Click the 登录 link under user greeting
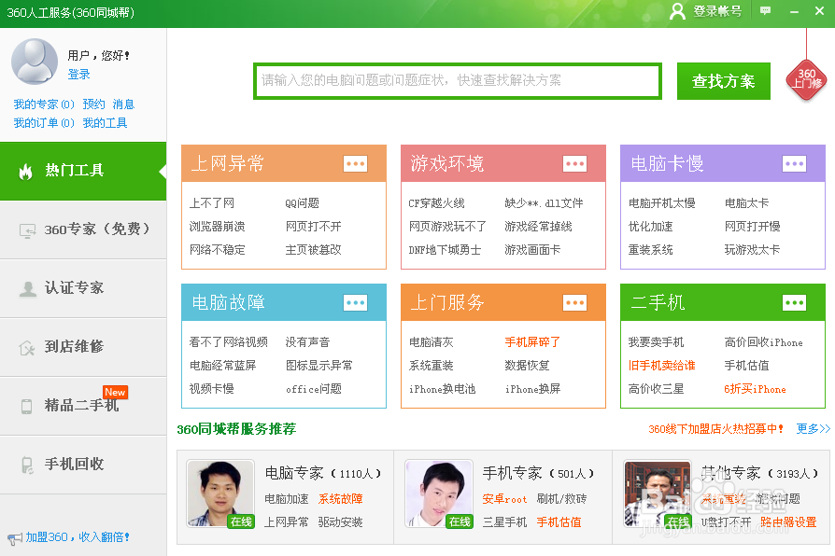This screenshot has height=556, width=835. (78, 74)
